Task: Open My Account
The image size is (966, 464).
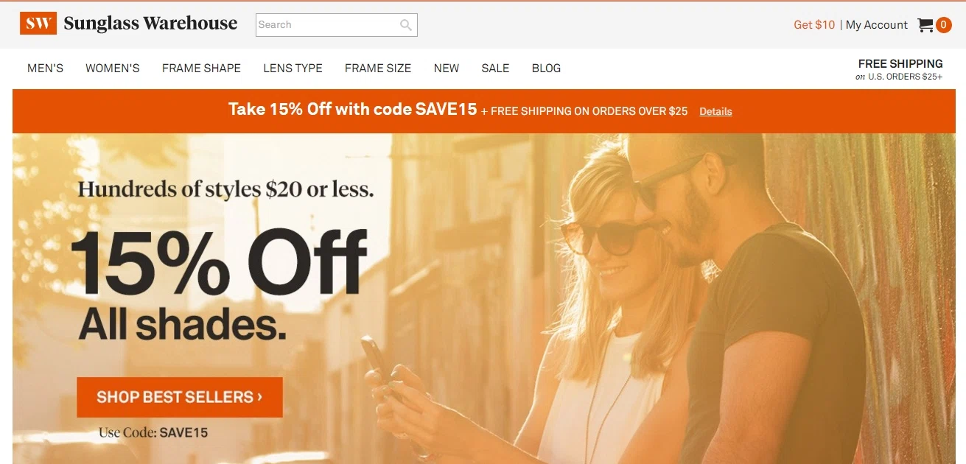Action: pyautogui.click(x=877, y=25)
